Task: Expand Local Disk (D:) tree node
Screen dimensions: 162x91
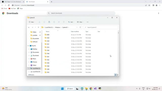Action: point(29,72)
